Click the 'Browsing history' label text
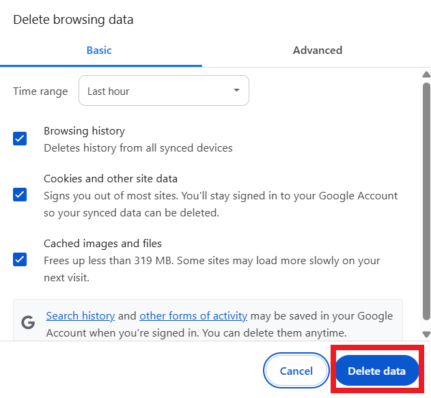This screenshot has height=398, width=431. 84,131
